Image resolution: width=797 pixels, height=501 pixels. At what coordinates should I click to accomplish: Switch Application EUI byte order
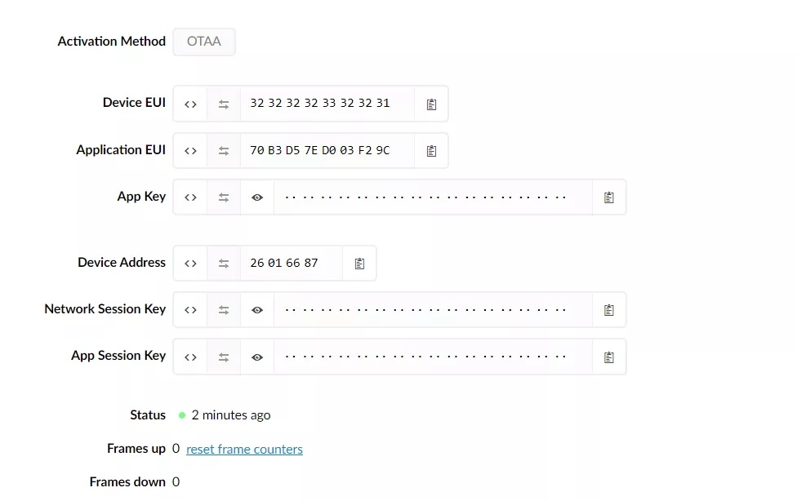point(224,151)
